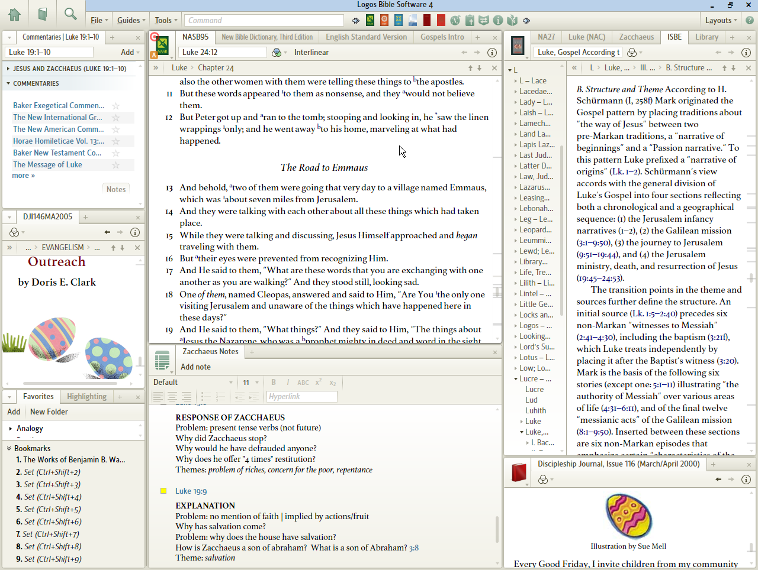This screenshot has height=570, width=758.
Task: Apply bold formatting in Zacchaeus Notes
Action: (x=274, y=383)
